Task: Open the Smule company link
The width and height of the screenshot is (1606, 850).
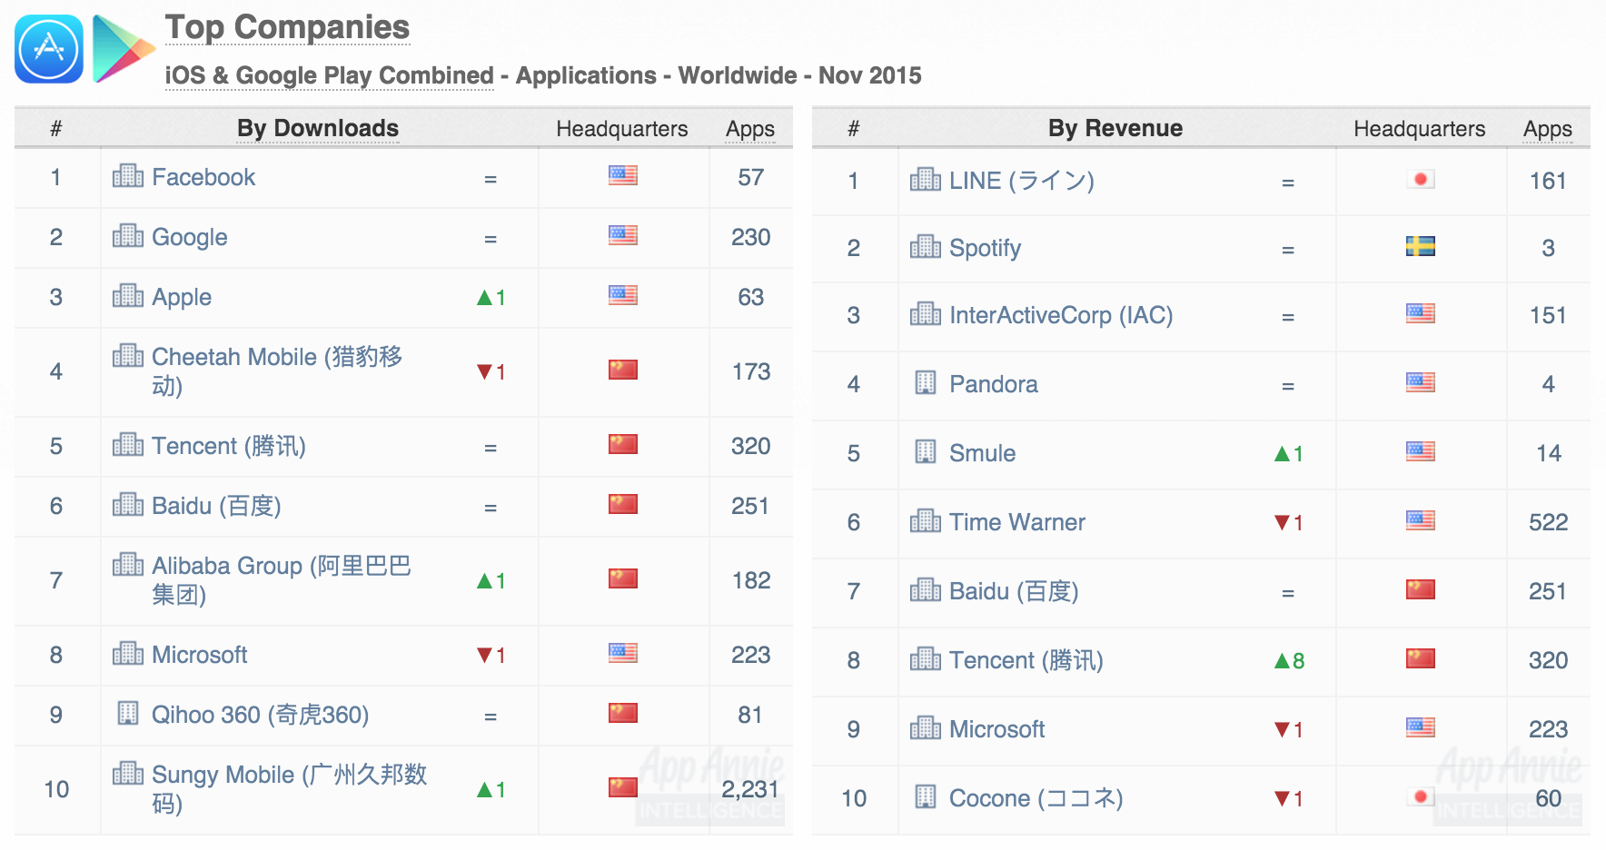Action: 983,453
